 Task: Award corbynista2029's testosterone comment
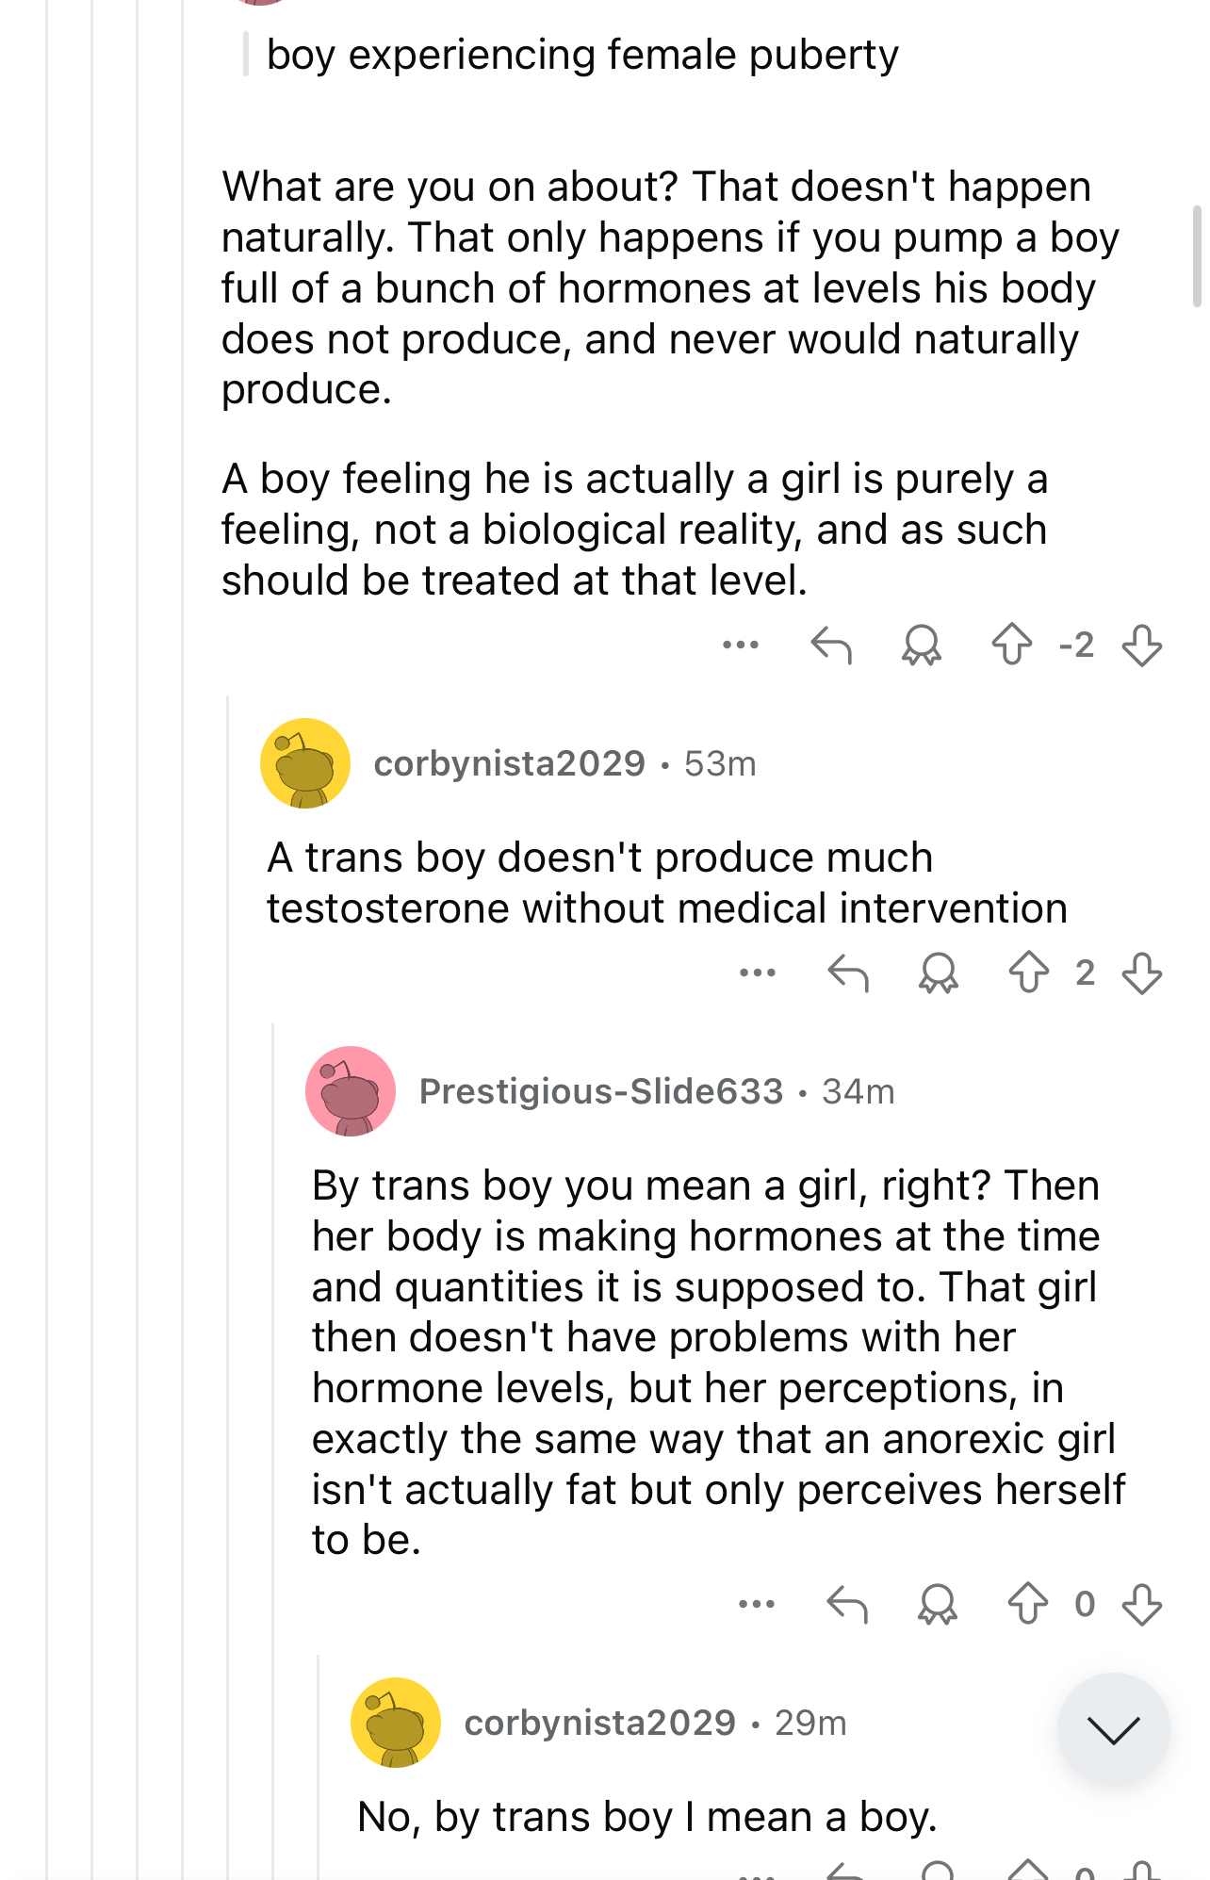pos(939,973)
